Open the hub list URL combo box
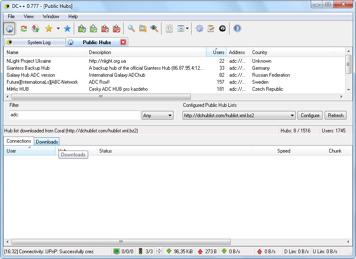Screen dimensions: 356x259 [239, 115]
